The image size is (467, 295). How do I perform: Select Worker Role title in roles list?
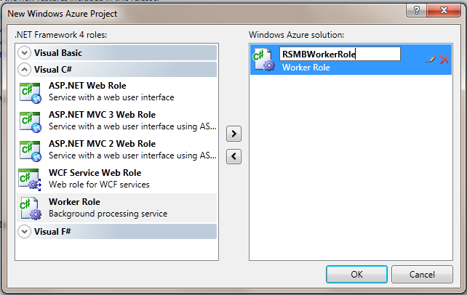pos(74,202)
